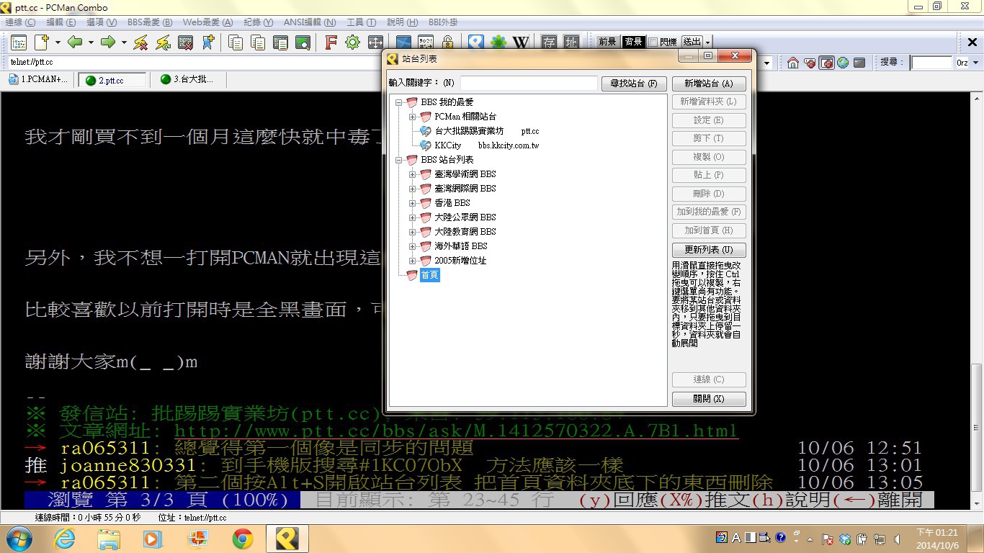Click the find-in-screen magnifier icon
This screenshot has width=984, height=553.
[x=303, y=42]
